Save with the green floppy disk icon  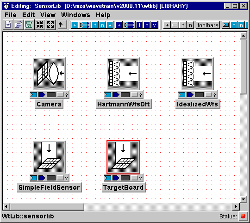(29, 25)
